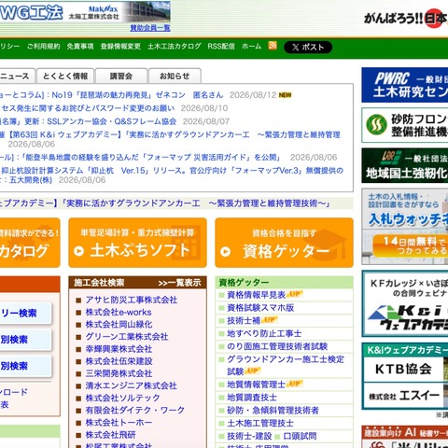
Task: Click the orange RSS feed icon
Action: (x=273, y=46)
